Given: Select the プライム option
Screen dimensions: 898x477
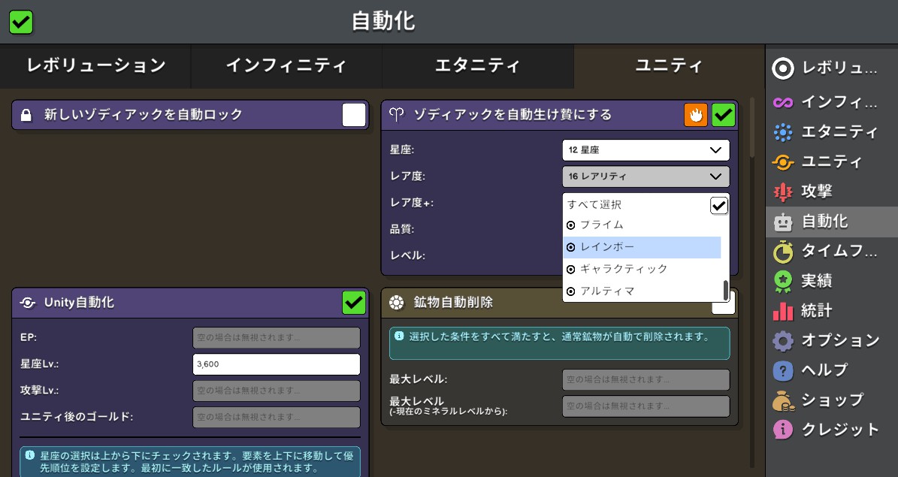Looking at the screenshot, I should 642,225.
